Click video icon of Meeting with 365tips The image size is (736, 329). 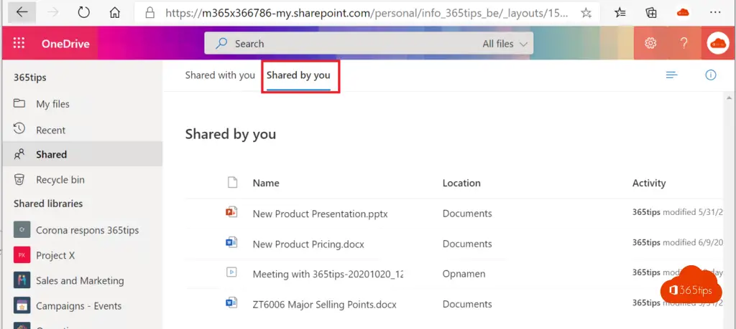[x=231, y=273]
